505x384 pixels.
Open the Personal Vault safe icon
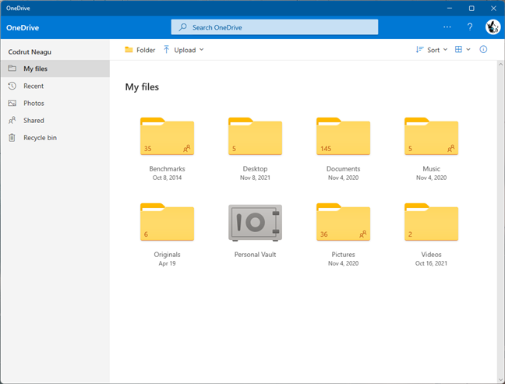[255, 223]
